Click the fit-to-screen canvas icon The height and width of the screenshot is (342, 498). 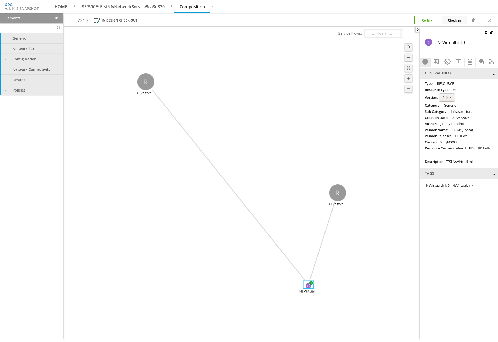click(408, 68)
